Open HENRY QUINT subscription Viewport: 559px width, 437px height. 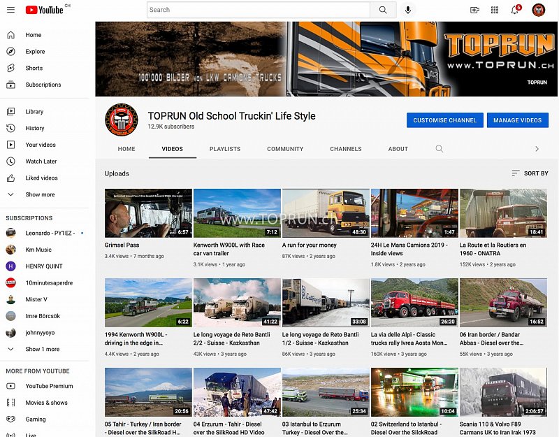pos(45,266)
